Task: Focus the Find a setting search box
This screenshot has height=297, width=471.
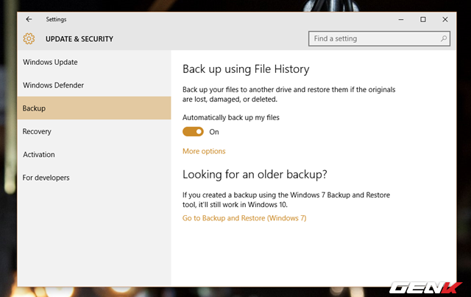Action: tap(379, 38)
